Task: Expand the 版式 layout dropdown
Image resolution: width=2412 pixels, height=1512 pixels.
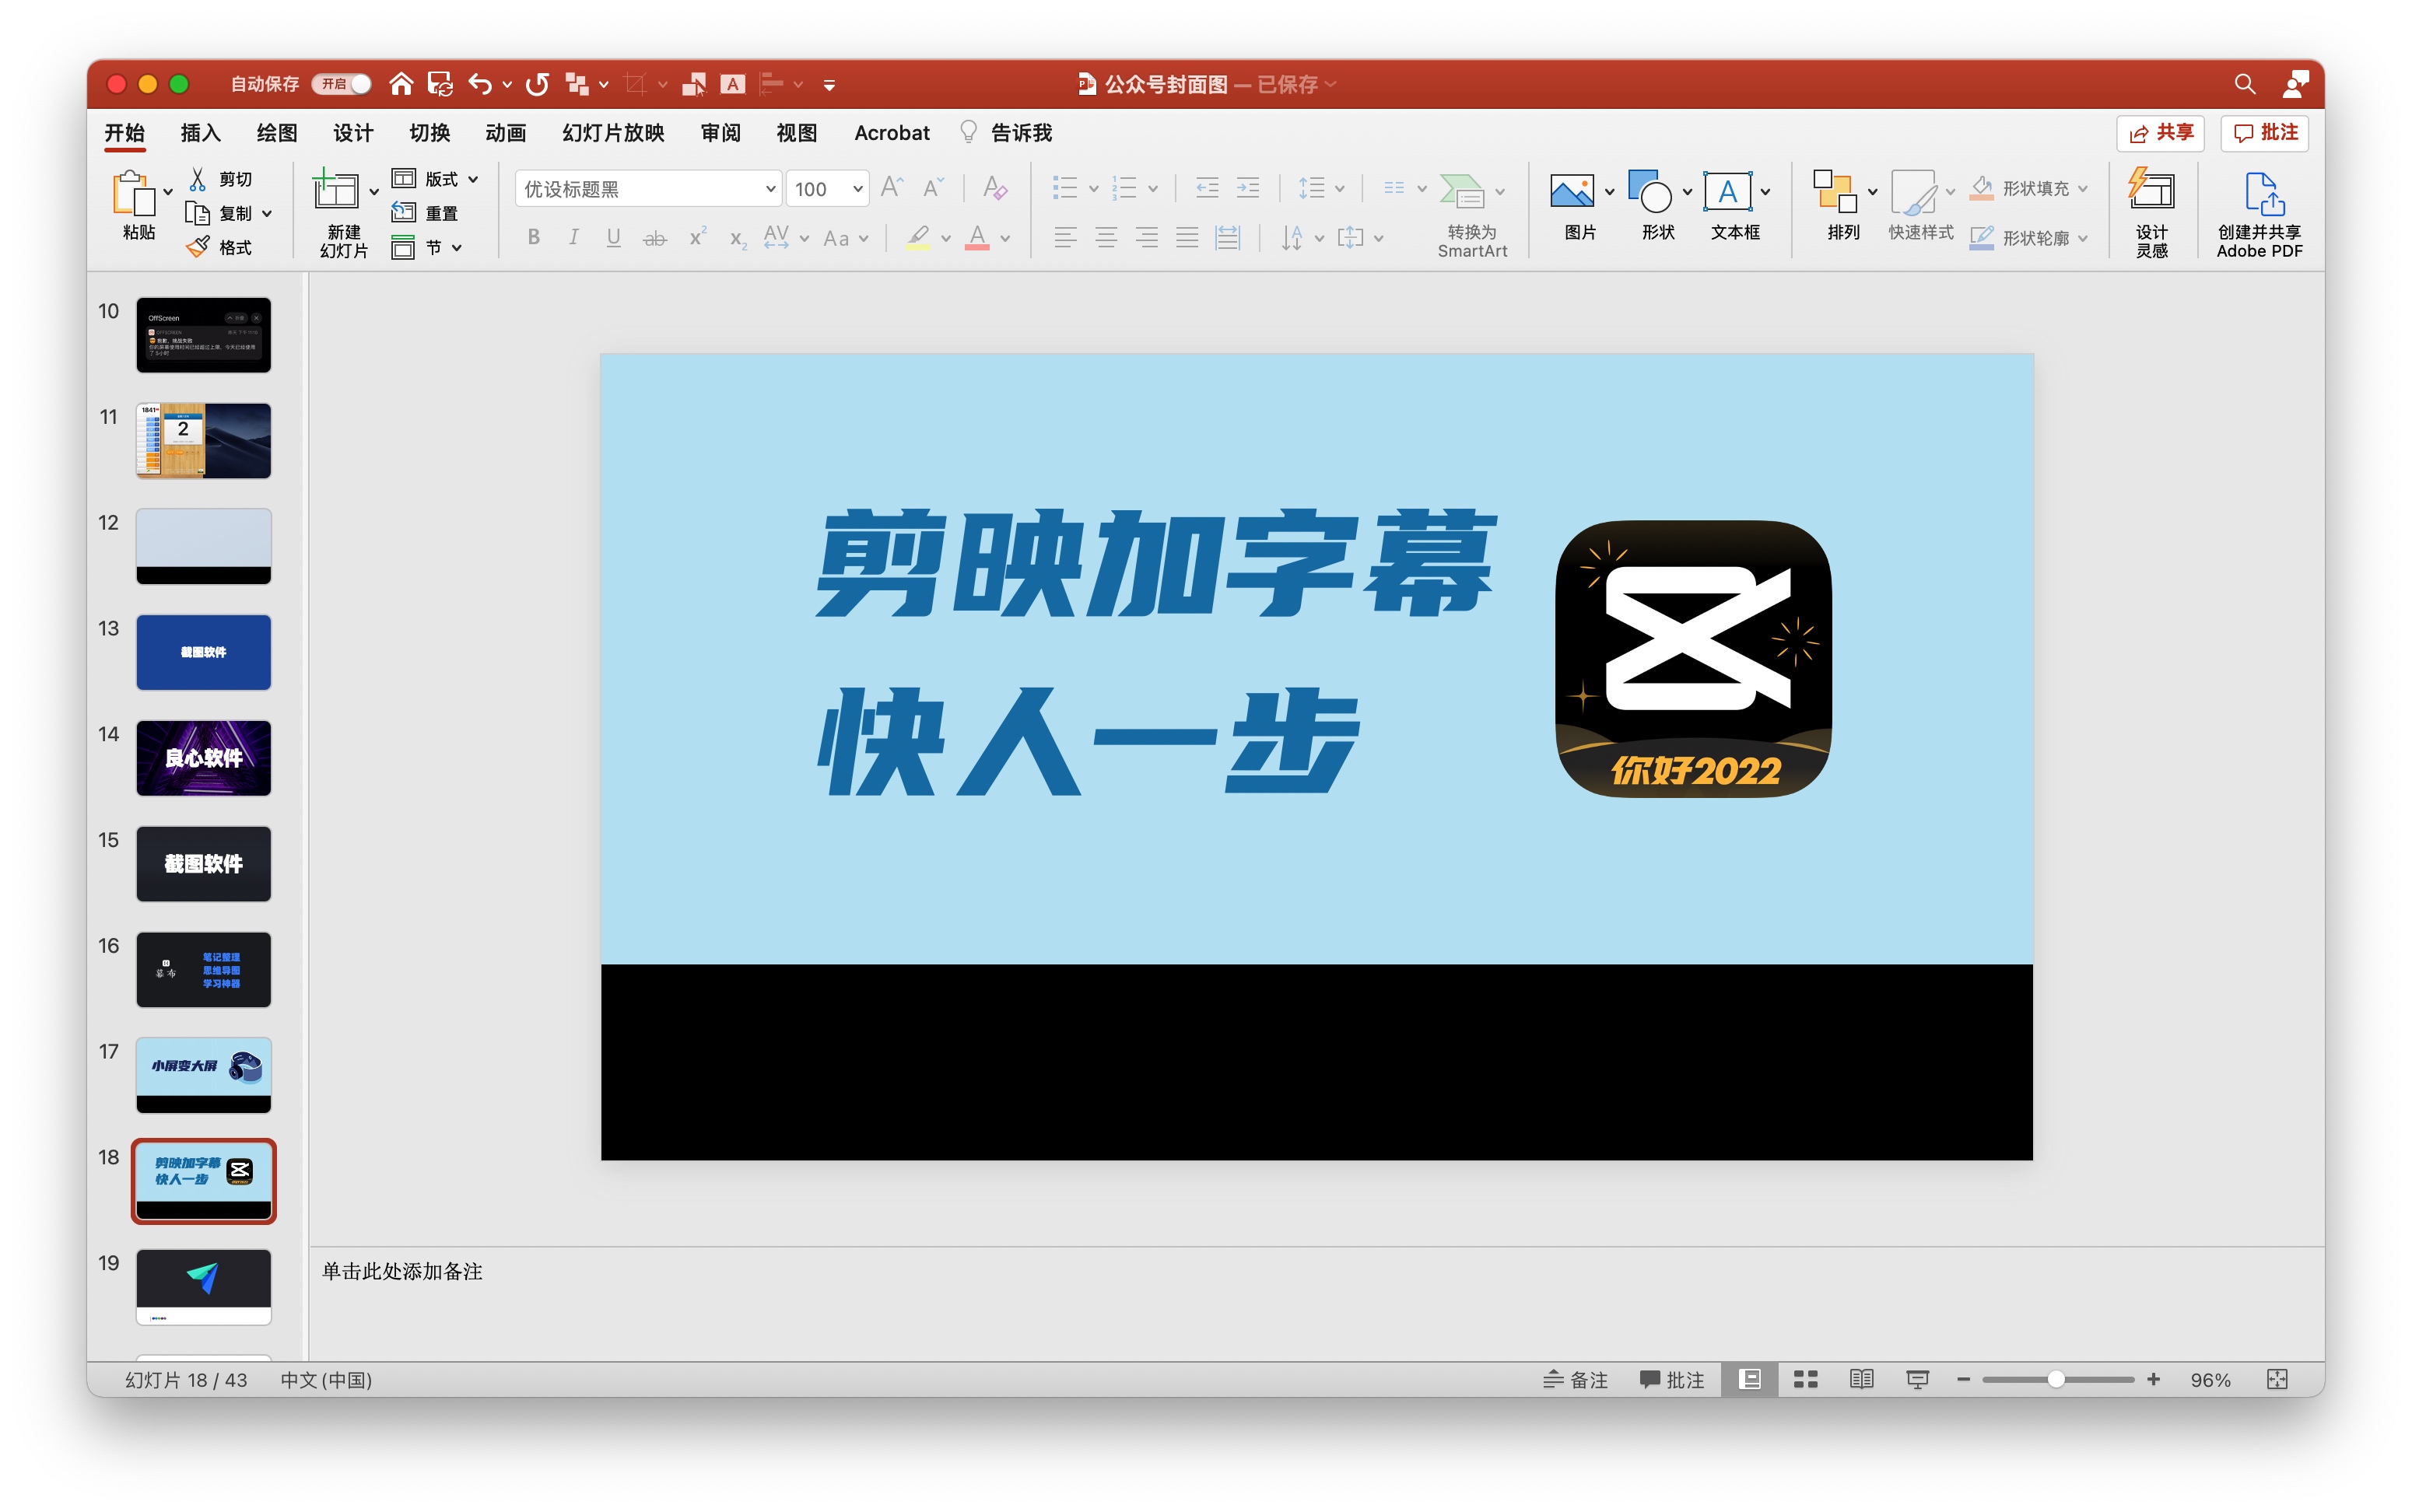Action: pos(473,179)
